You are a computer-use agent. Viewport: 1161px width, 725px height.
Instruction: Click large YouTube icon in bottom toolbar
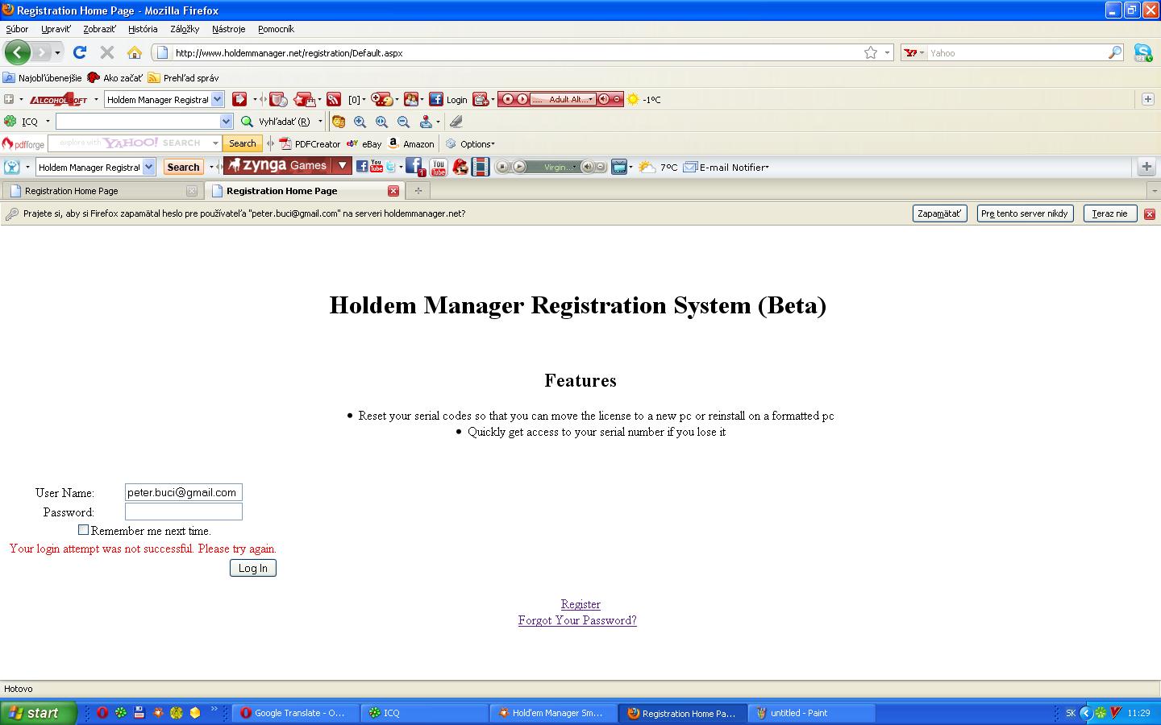[x=438, y=167]
